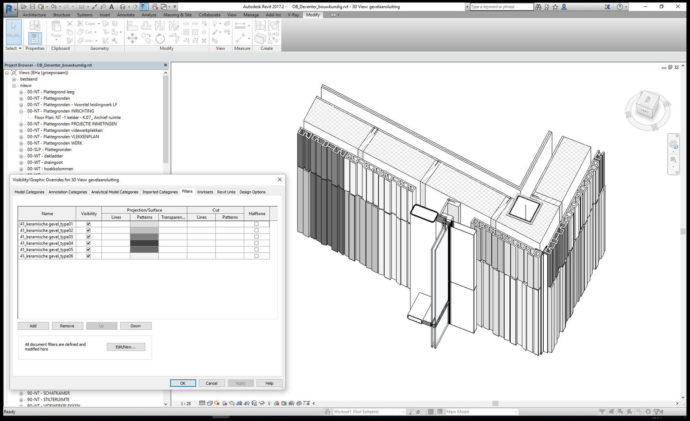Open the Annotate ribbon tab
The height and width of the screenshot is (421, 690).
coord(126,15)
